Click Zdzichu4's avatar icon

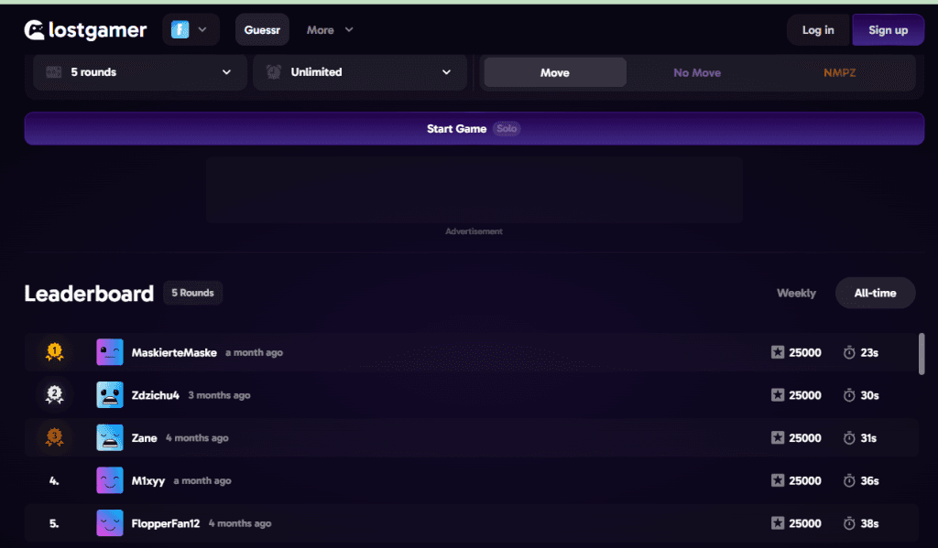[x=110, y=395]
